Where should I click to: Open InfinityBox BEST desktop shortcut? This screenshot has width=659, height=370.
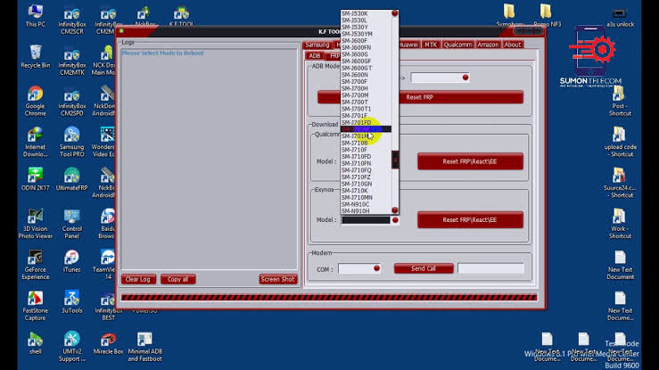109,307
